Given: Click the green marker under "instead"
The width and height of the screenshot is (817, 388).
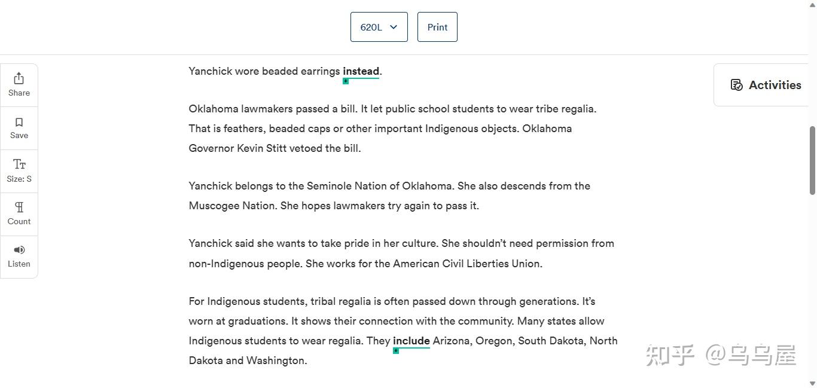Looking at the screenshot, I should 346,81.
